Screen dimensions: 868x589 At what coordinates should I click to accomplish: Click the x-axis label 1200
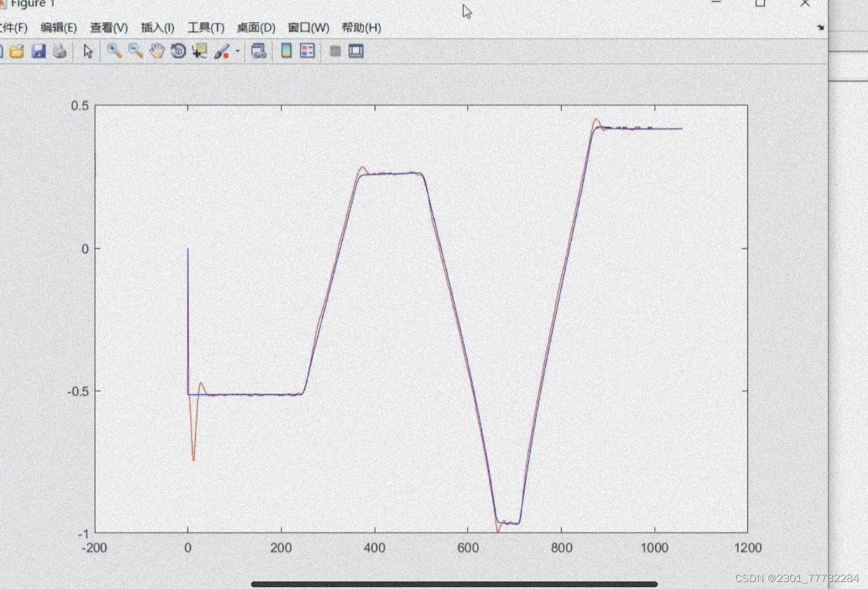(748, 548)
